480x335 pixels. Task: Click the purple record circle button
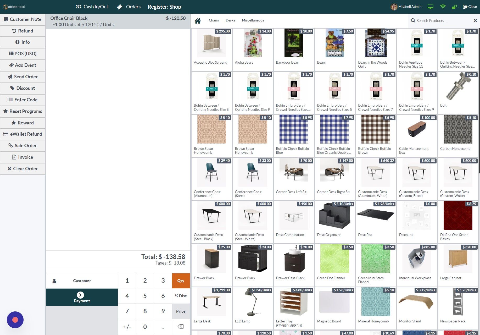(15, 320)
